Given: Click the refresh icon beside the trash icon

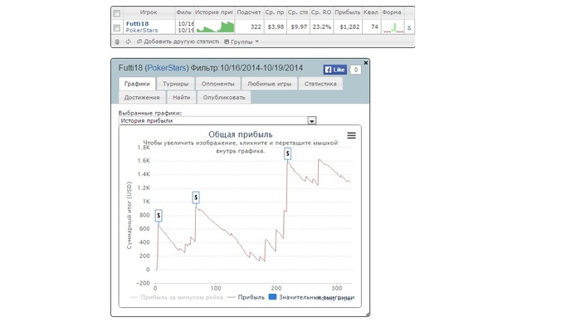Looking at the screenshot, I should [x=128, y=41].
